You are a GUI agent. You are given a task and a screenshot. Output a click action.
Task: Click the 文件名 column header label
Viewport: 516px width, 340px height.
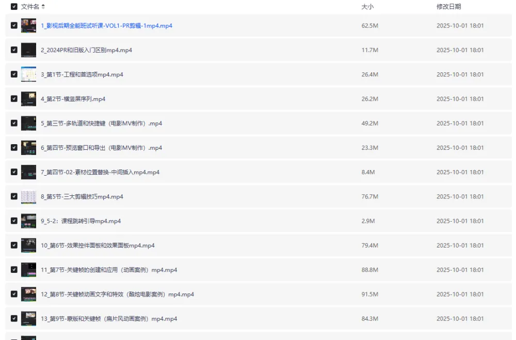point(30,7)
